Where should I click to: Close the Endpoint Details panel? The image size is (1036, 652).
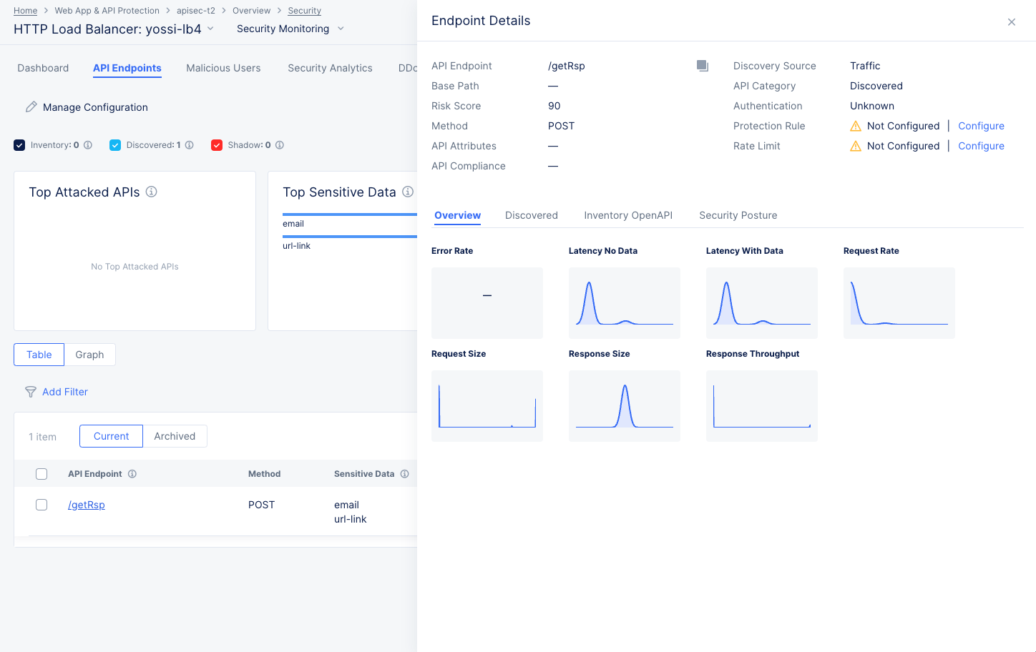tap(1011, 21)
